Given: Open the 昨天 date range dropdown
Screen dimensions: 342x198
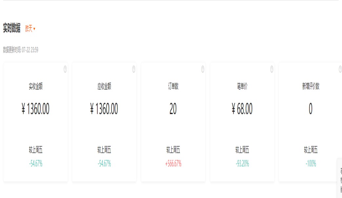Looking at the screenshot, I should click(x=30, y=29).
